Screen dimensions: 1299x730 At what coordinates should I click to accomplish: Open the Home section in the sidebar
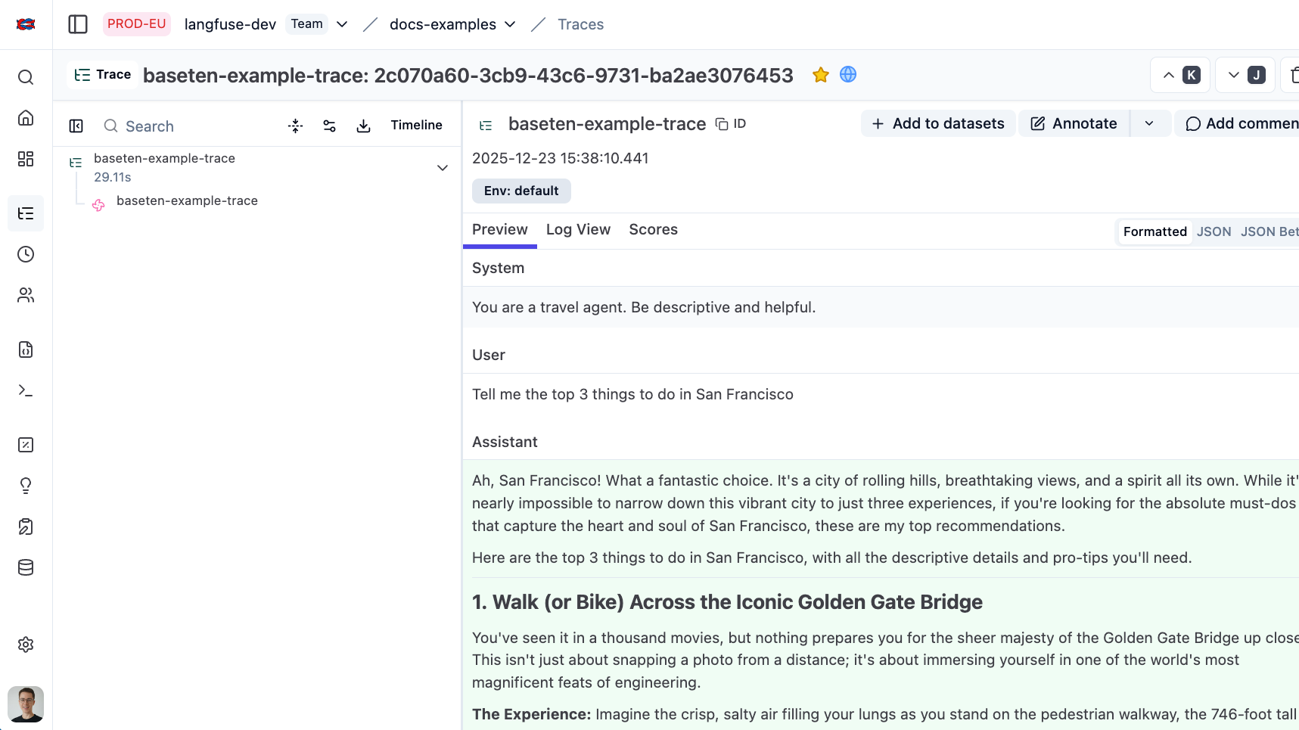tap(25, 118)
